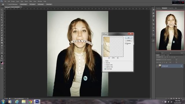This screenshot has width=185, height=104.
Task: Choose the Lighten Only radio button
Action: tap(105, 67)
